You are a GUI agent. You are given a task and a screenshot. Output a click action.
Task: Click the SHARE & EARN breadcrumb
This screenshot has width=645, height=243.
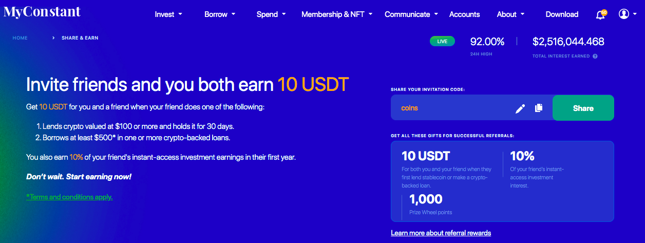click(80, 38)
